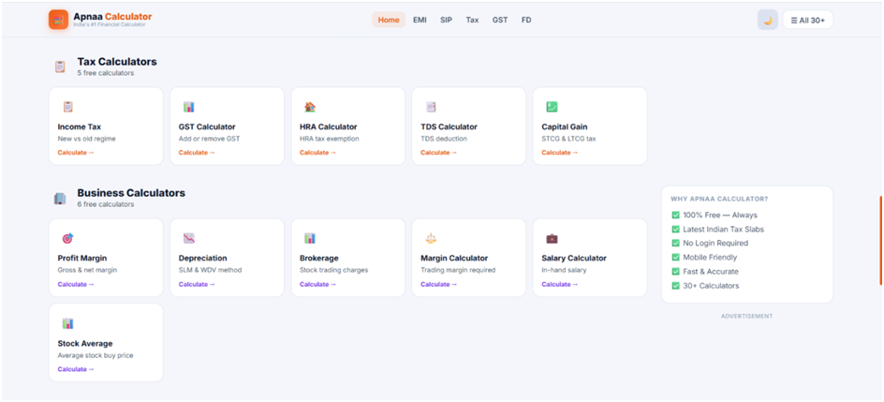The height and width of the screenshot is (402, 884).
Task: Open the Tax nav item
Action: pyautogui.click(x=473, y=20)
